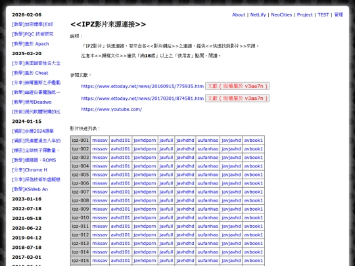Image resolution: width=355 pixels, height=266 pixels.
Task: Open the ettoday 20170301/874581 reference link
Action: tap(142, 99)
